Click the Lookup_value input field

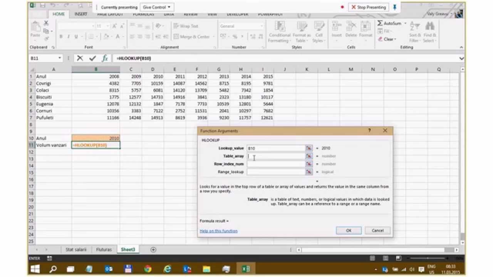[276, 148]
